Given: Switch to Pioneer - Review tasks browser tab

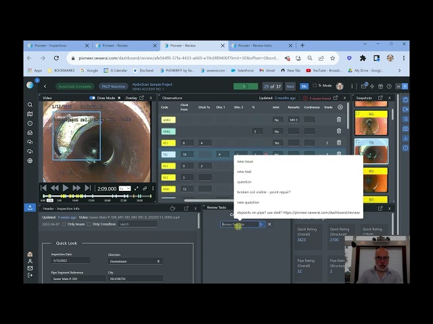Looking at the screenshot, I should (263, 45).
